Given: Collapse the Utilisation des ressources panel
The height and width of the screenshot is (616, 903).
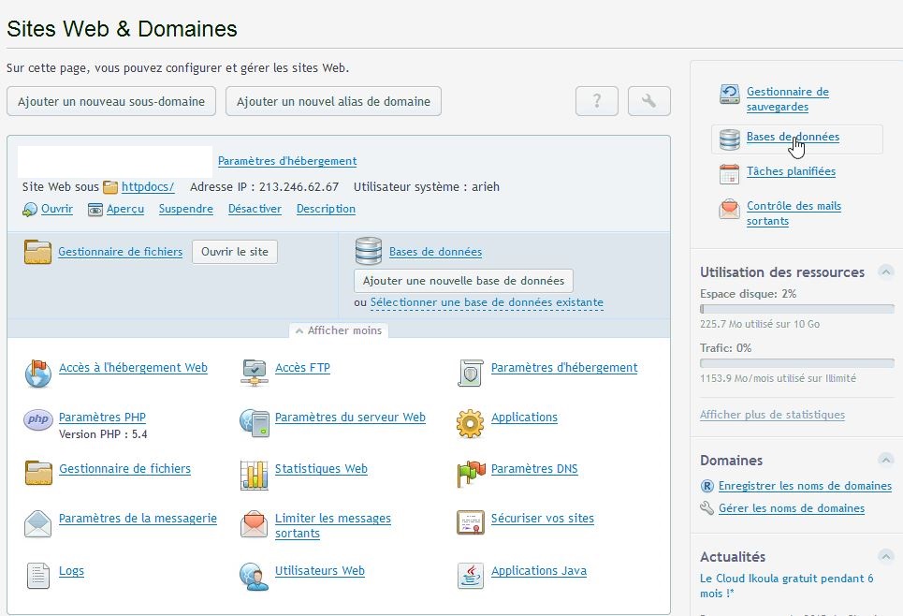Looking at the screenshot, I should [x=885, y=272].
